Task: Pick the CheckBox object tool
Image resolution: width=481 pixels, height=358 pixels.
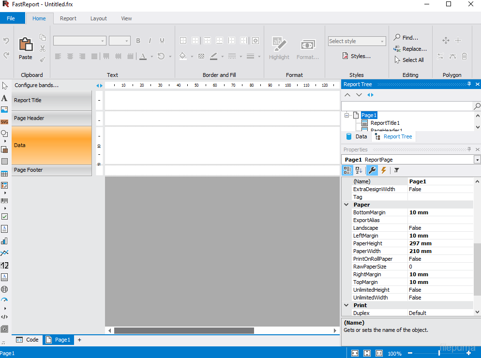Action: click(4, 217)
